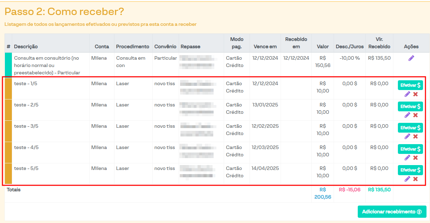Viewport: 430px width, 223px height.
Task: Delete the teste - 2/5 installment
Action: click(x=415, y=115)
